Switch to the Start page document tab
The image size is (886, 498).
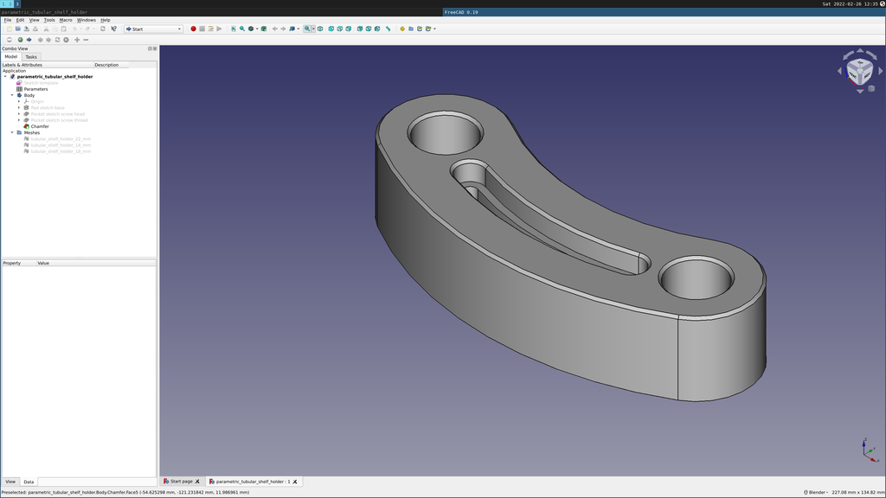click(x=181, y=482)
